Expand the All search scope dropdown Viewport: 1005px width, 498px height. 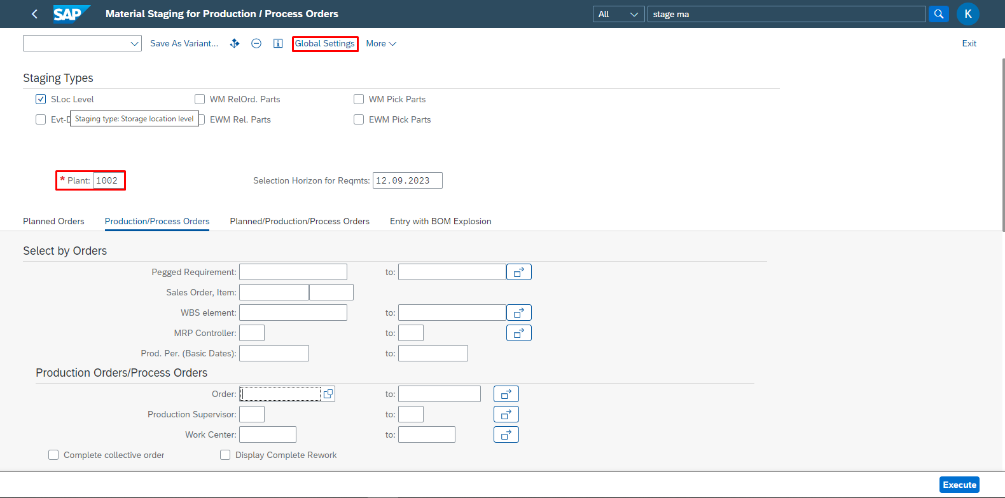pos(618,14)
